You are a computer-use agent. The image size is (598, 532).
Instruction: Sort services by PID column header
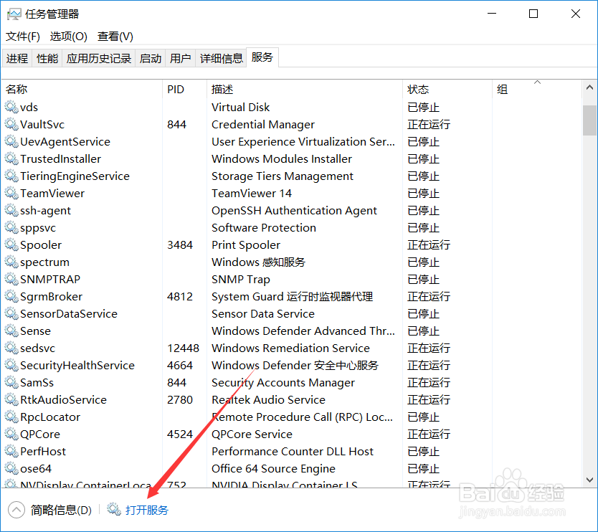click(x=184, y=89)
